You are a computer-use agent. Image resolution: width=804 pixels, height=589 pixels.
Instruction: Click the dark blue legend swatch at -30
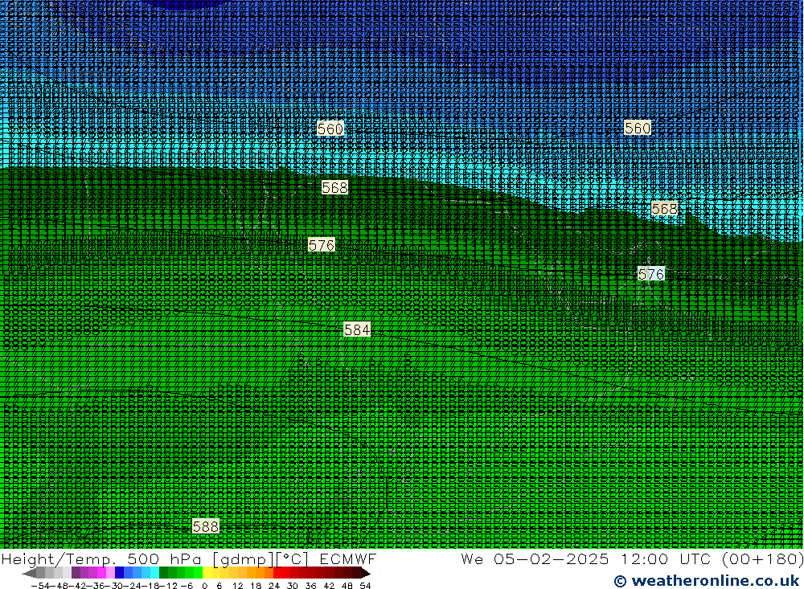tap(119, 573)
